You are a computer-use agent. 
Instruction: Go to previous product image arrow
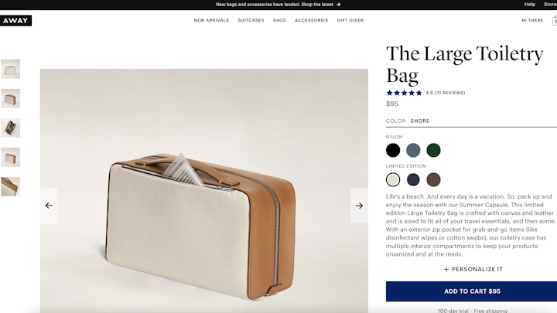(49, 206)
